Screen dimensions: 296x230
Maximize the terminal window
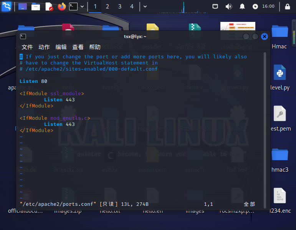[255, 36]
